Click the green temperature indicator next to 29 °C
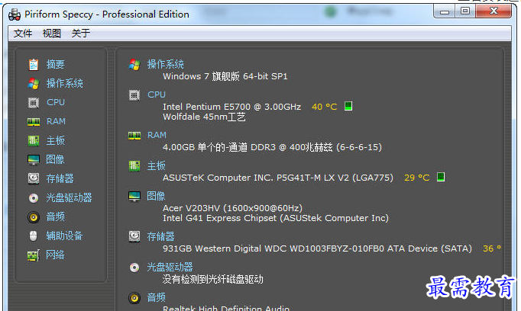Viewport: 521px width, 311px height. click(441, 177)
